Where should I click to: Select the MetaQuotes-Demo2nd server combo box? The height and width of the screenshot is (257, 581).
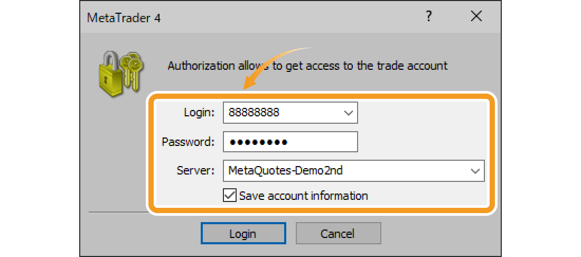click(343, 171)
